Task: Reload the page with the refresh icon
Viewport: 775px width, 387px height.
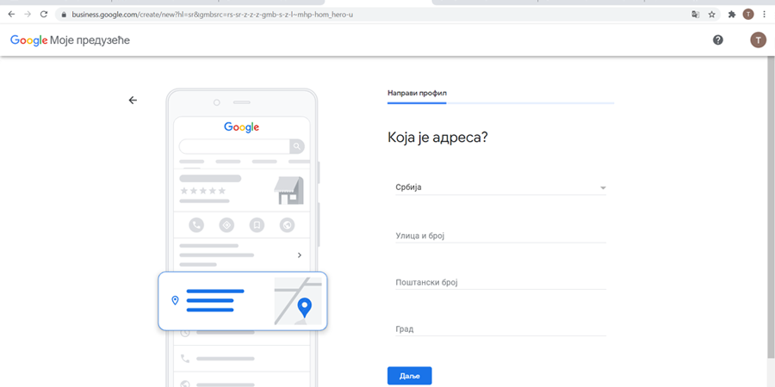Action: pos(44,15)
